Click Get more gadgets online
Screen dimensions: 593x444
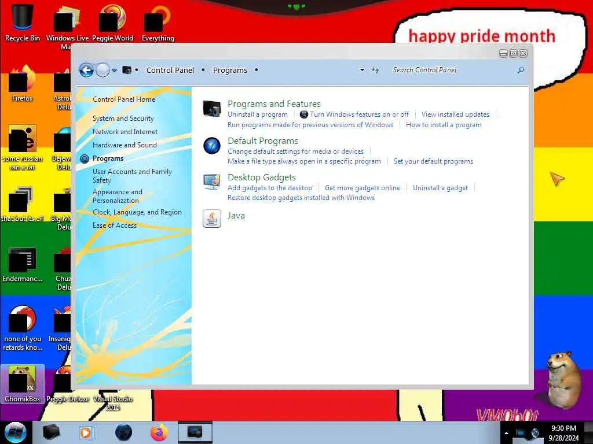click(363, 188)
